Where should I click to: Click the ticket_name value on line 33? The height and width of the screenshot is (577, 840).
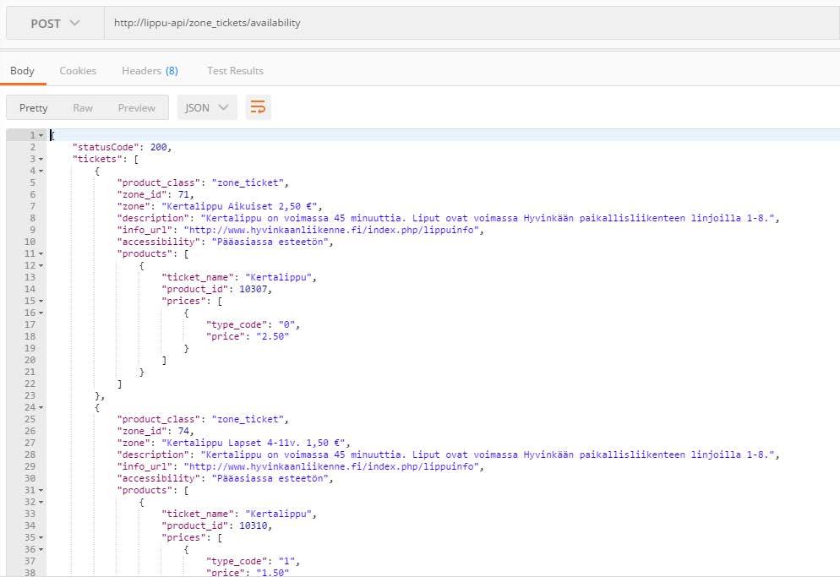tap(279, 514)
